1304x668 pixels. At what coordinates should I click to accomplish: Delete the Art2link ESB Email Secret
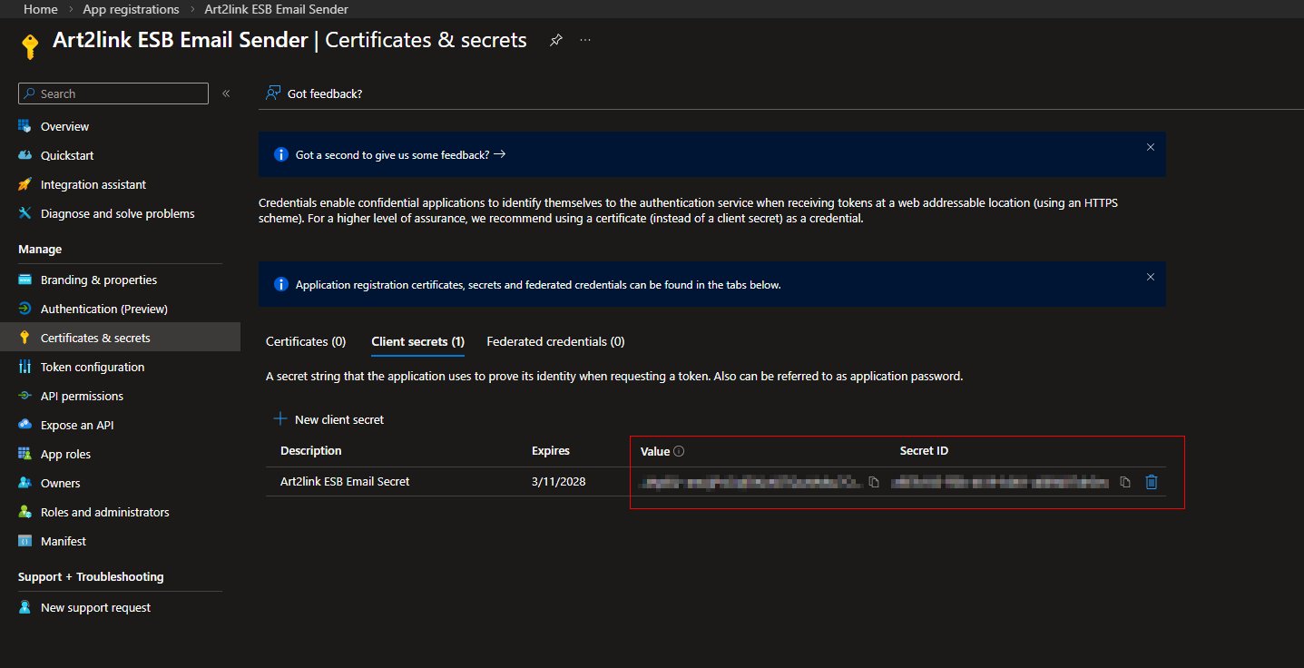pos(1152,482)
